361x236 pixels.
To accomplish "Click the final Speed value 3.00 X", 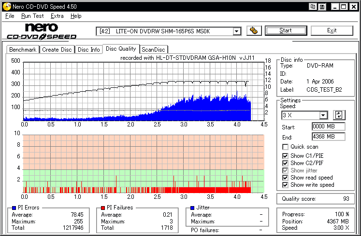I will tap(342, 228).
